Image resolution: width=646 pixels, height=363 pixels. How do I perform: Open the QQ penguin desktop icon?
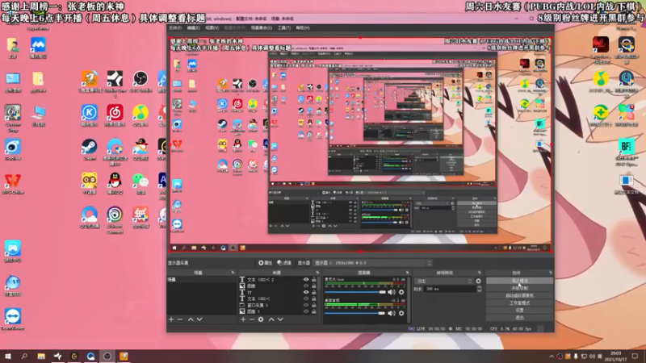coord(115,184)
